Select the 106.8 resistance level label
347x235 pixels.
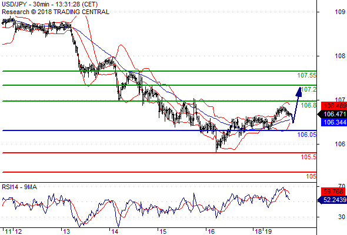[x=309, y=105]
